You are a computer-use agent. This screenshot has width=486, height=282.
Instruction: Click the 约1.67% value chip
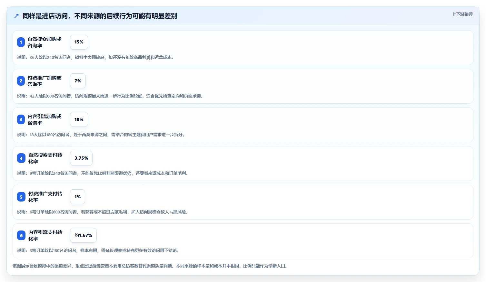pyautogui.click(x=83, y=235)
